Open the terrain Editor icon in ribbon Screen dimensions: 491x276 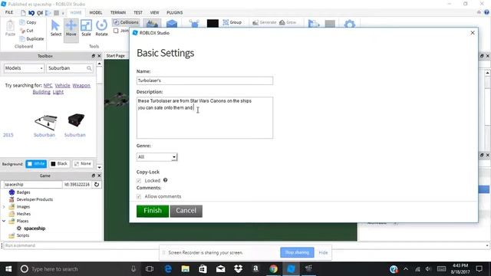click(152, 24)
